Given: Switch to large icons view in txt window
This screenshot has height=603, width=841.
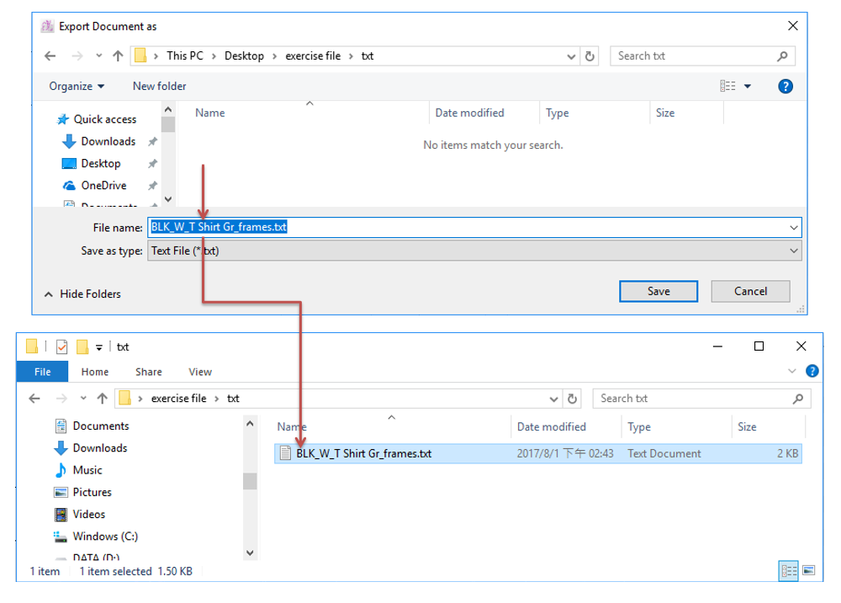Looking at the screenshot, I should click(808, 570).
